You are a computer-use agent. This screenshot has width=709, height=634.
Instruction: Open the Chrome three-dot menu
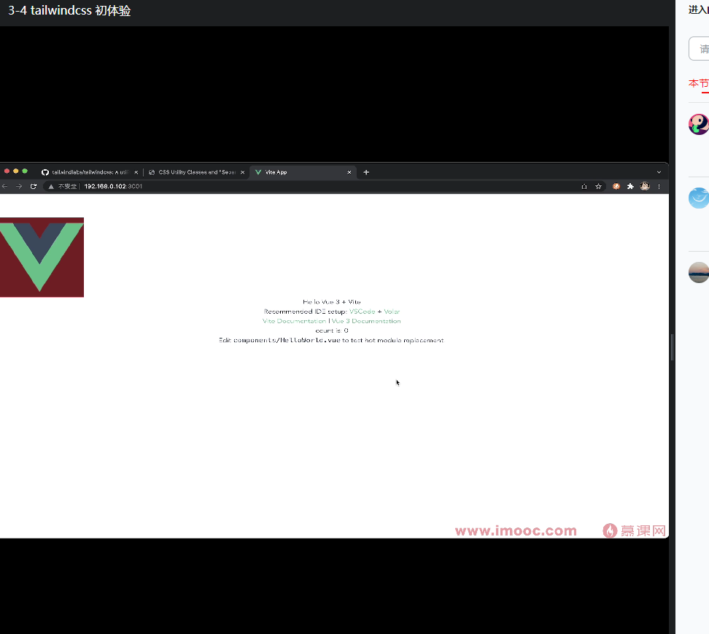click(x=659, y=186)
